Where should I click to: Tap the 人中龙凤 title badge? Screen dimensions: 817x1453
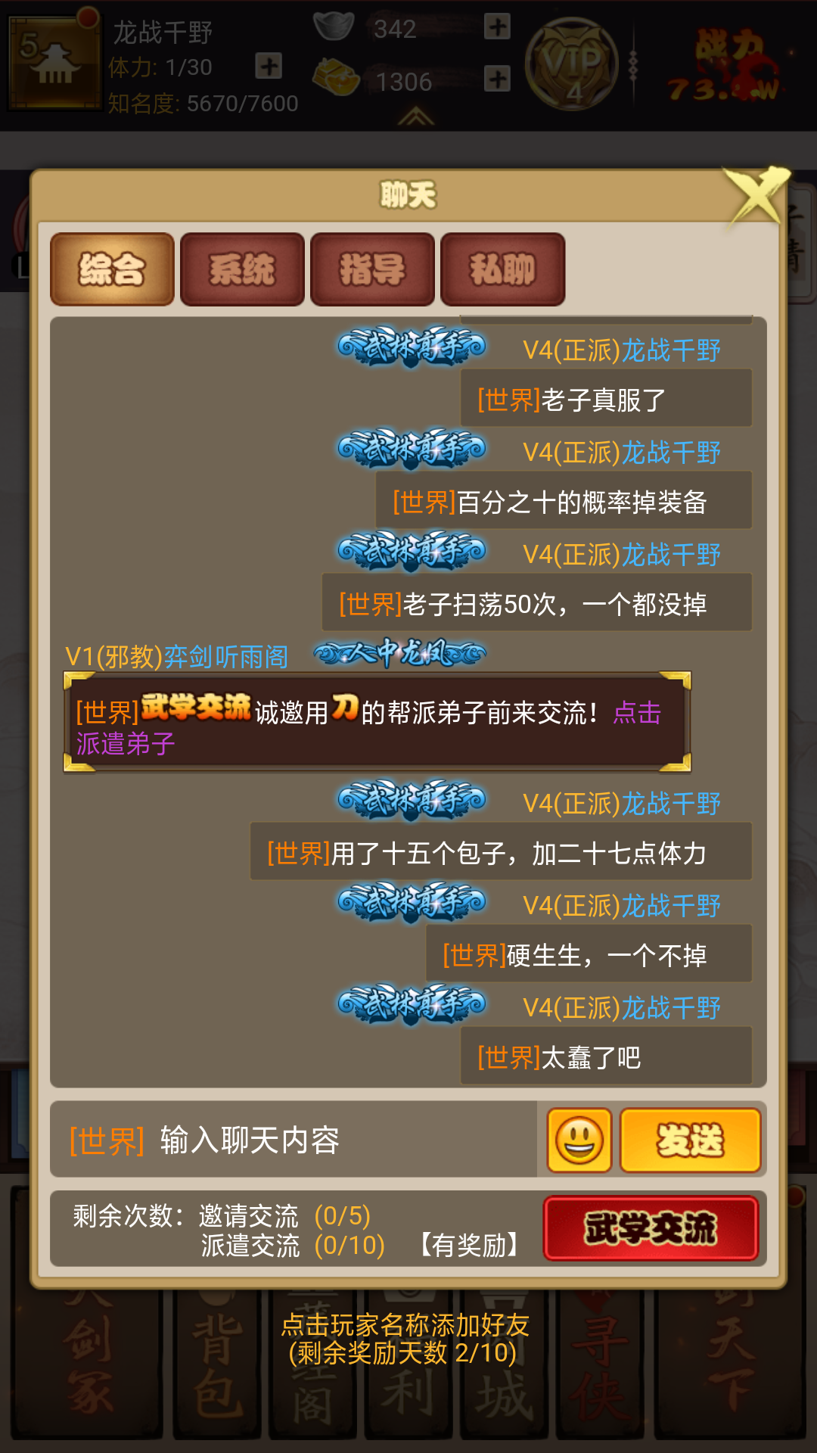(400, 652)
